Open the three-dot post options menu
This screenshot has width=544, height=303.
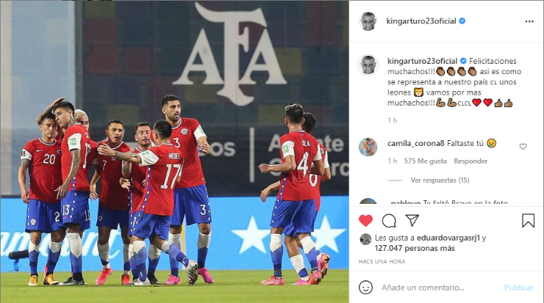coord(529,21)
